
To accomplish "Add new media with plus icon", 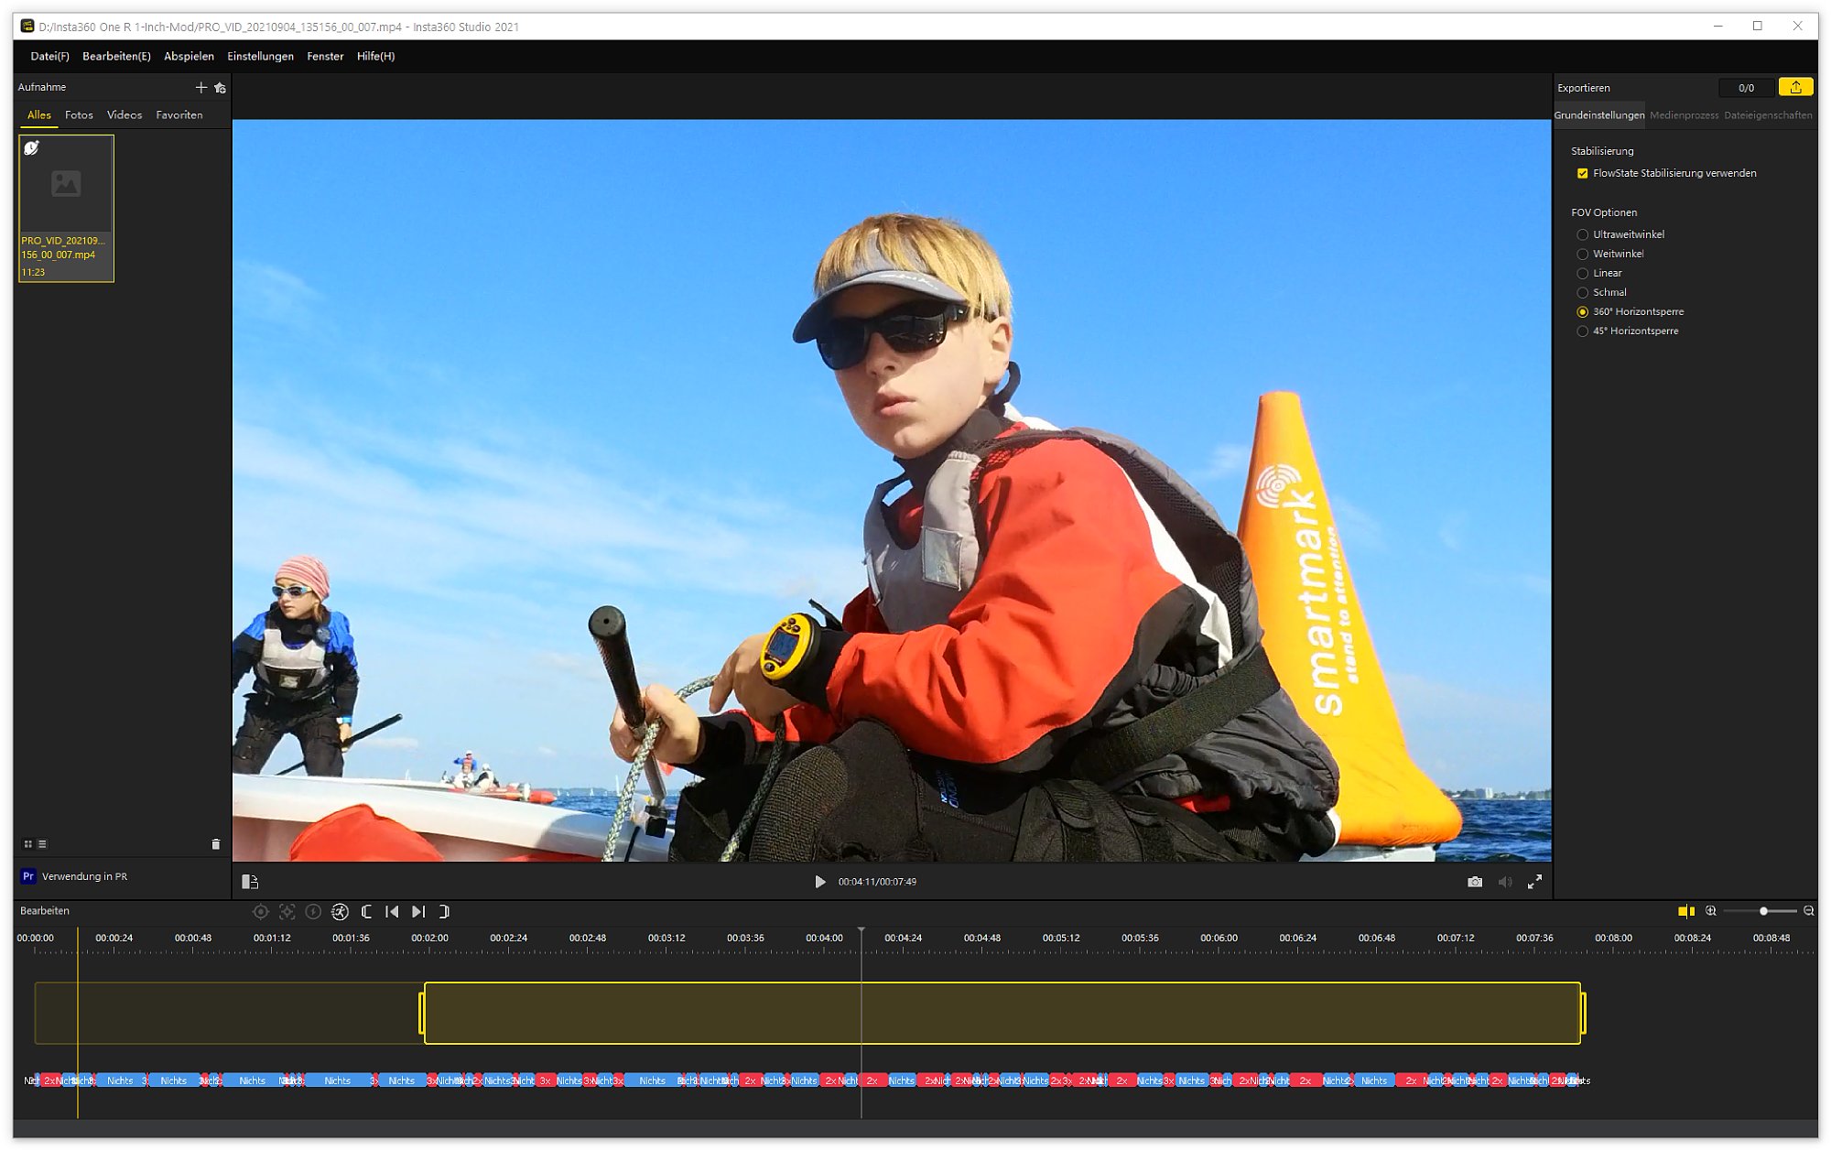I will click(x=200, y=88).
